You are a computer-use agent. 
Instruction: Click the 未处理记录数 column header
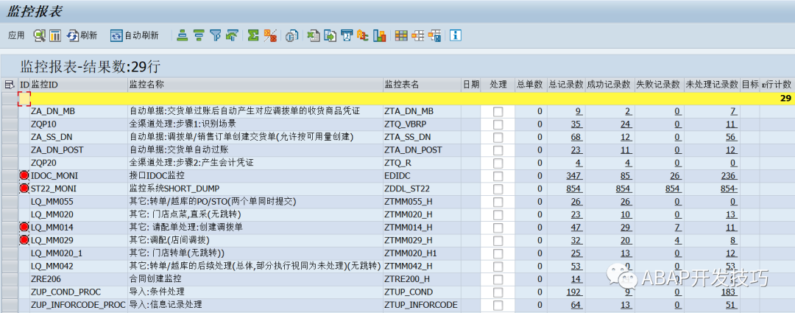[x=712, y=84]
